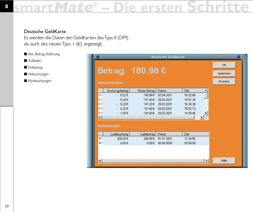Click the left blue orb in the title bar
Image resolution: width=253 pixels, height=212 pixels.
pyautogui.click(x=98, y=57)
